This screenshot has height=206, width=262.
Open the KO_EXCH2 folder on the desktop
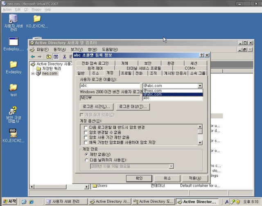(37, 21)
